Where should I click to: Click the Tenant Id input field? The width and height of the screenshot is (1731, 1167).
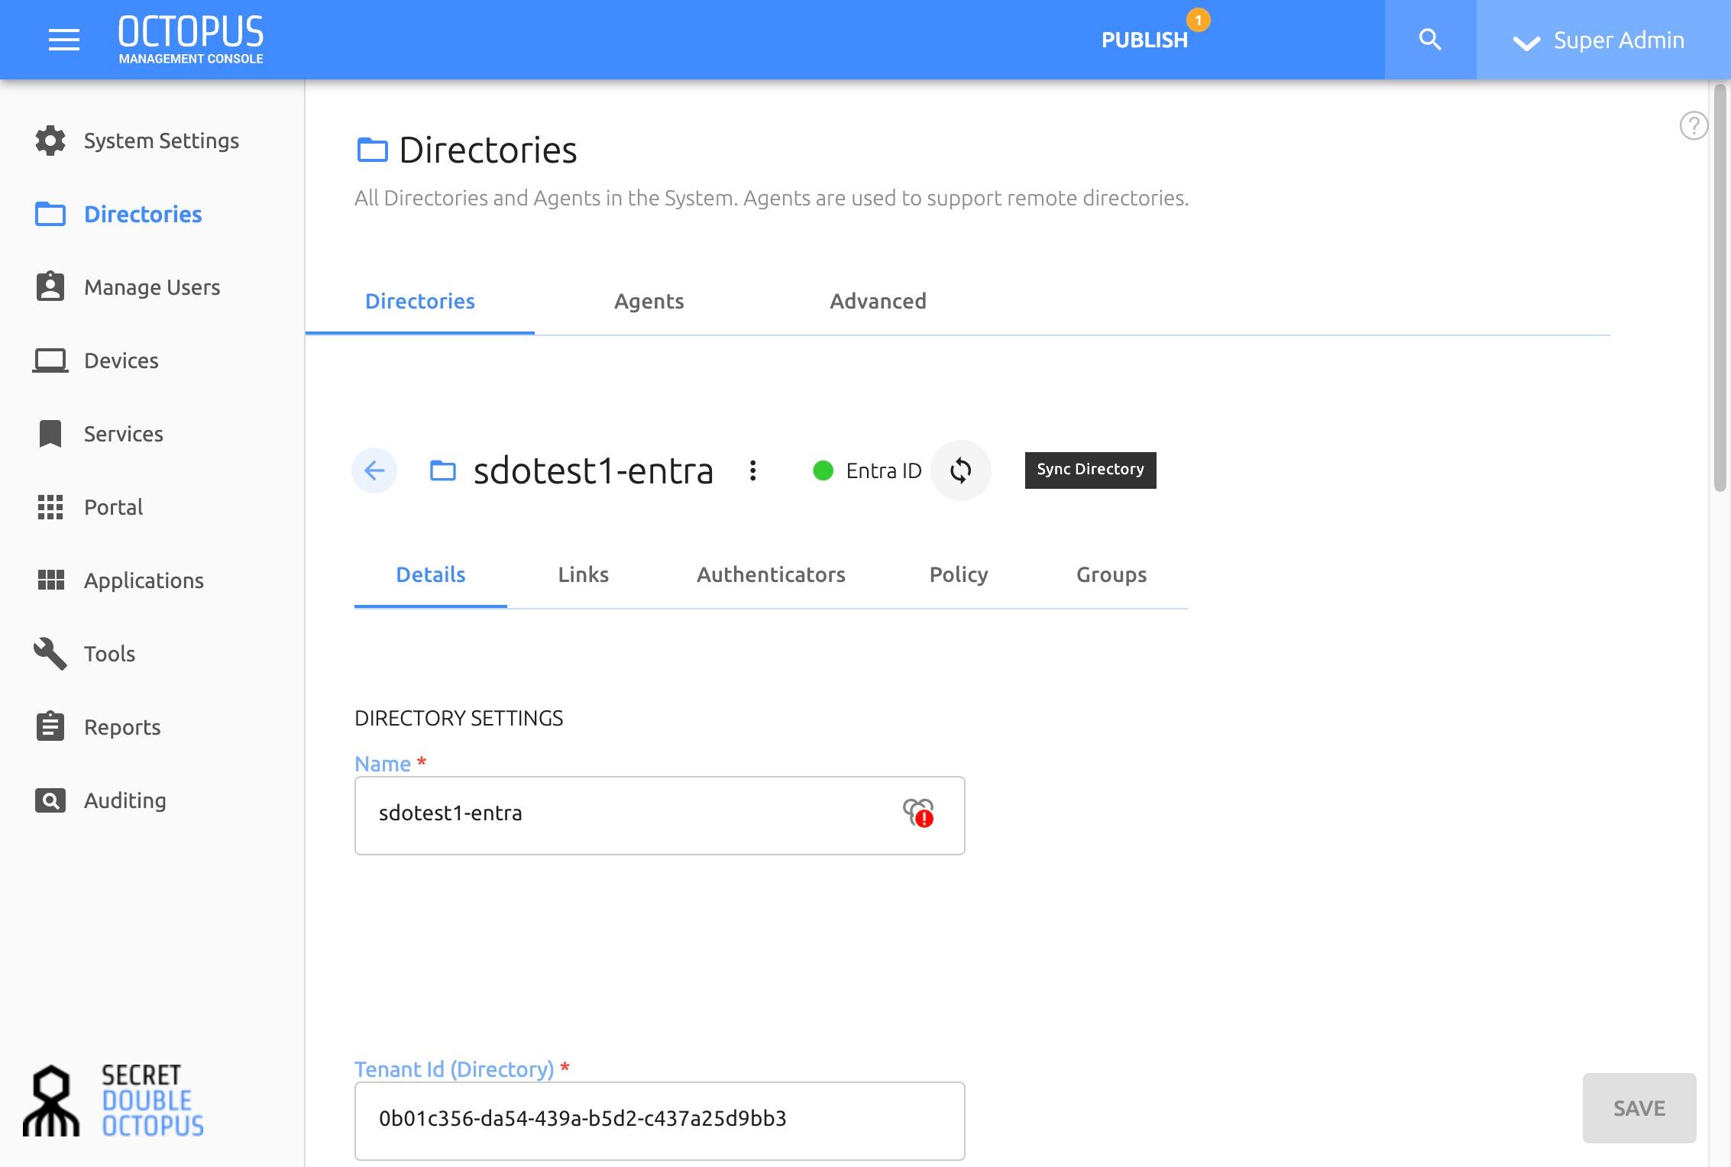660,1120
